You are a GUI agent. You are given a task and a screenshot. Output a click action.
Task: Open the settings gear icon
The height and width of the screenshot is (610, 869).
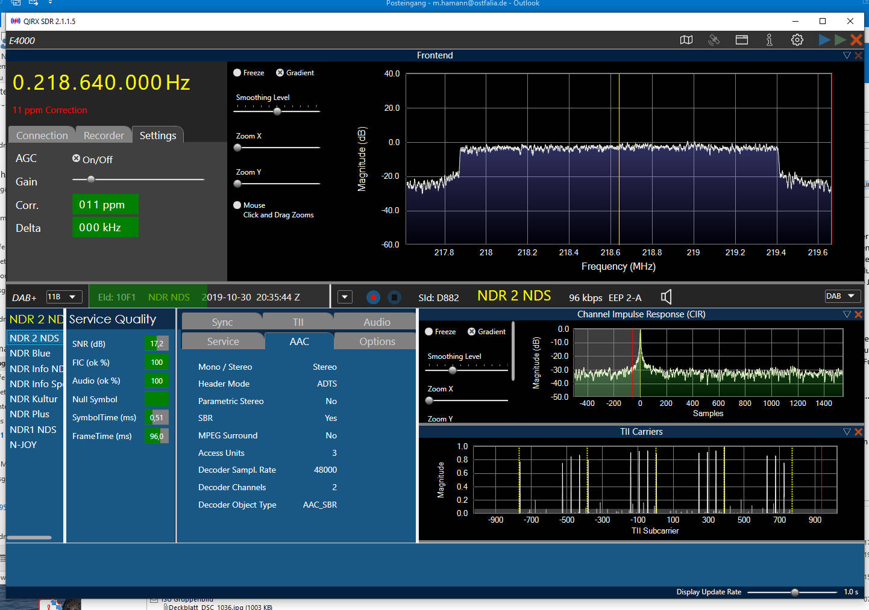coord(797,40)
